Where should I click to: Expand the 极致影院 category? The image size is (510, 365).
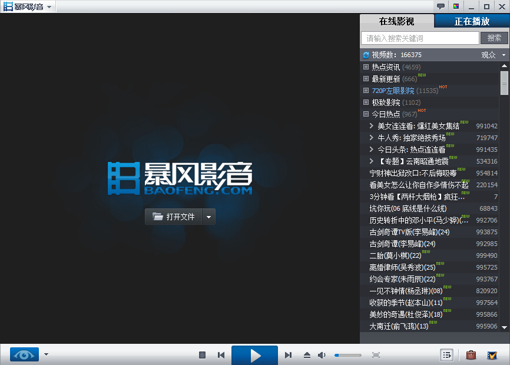366,102
